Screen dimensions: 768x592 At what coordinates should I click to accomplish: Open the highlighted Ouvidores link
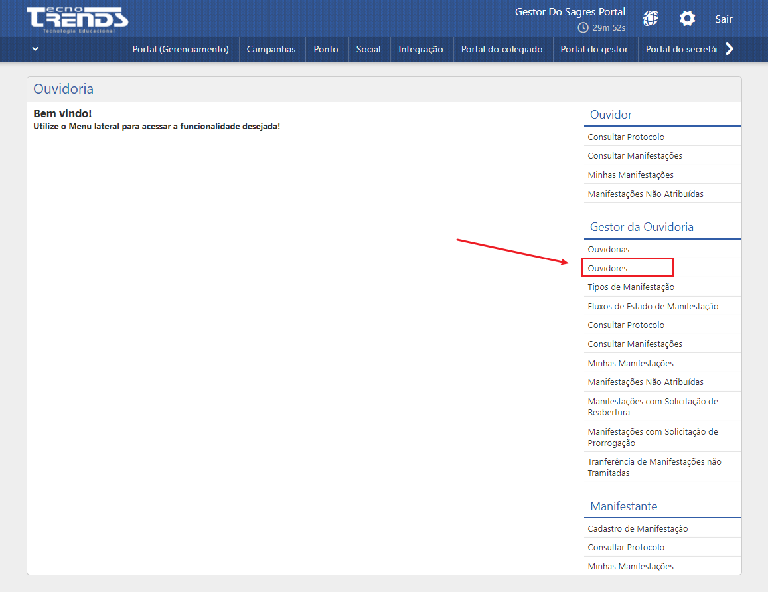click(607, 268)
